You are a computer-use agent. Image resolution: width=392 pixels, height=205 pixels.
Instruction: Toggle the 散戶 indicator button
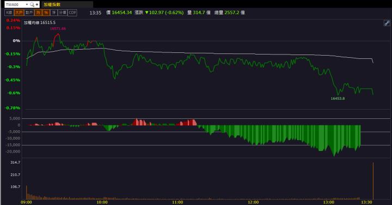[29, 13]
